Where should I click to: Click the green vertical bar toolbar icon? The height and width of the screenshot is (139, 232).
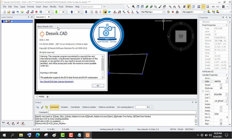click(x=56, y=12)
